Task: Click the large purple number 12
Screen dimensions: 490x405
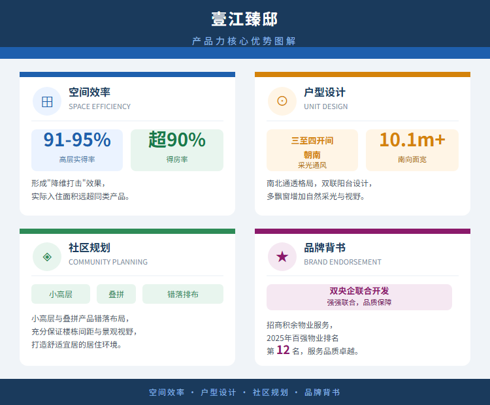Action: click(283, 350)
